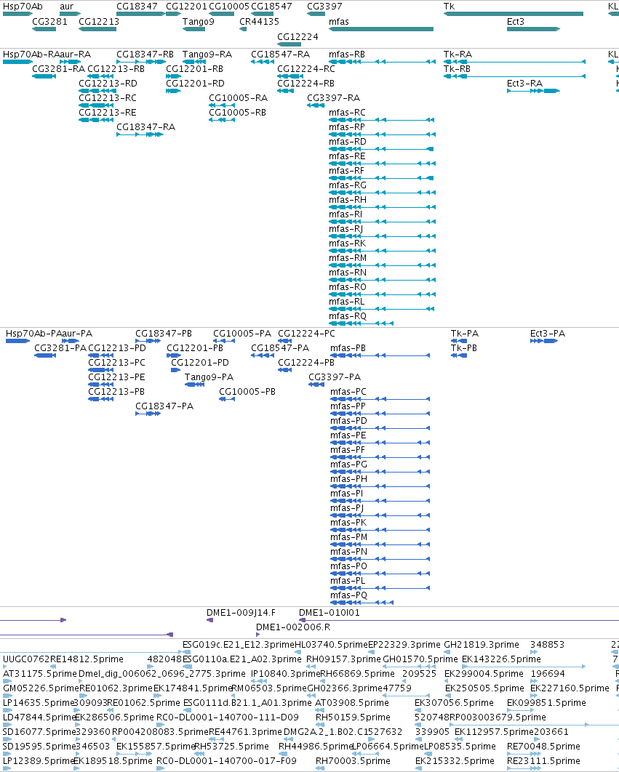Click the aur-RA transcript label
Viewport: 619px width, 772px height.
76,55
